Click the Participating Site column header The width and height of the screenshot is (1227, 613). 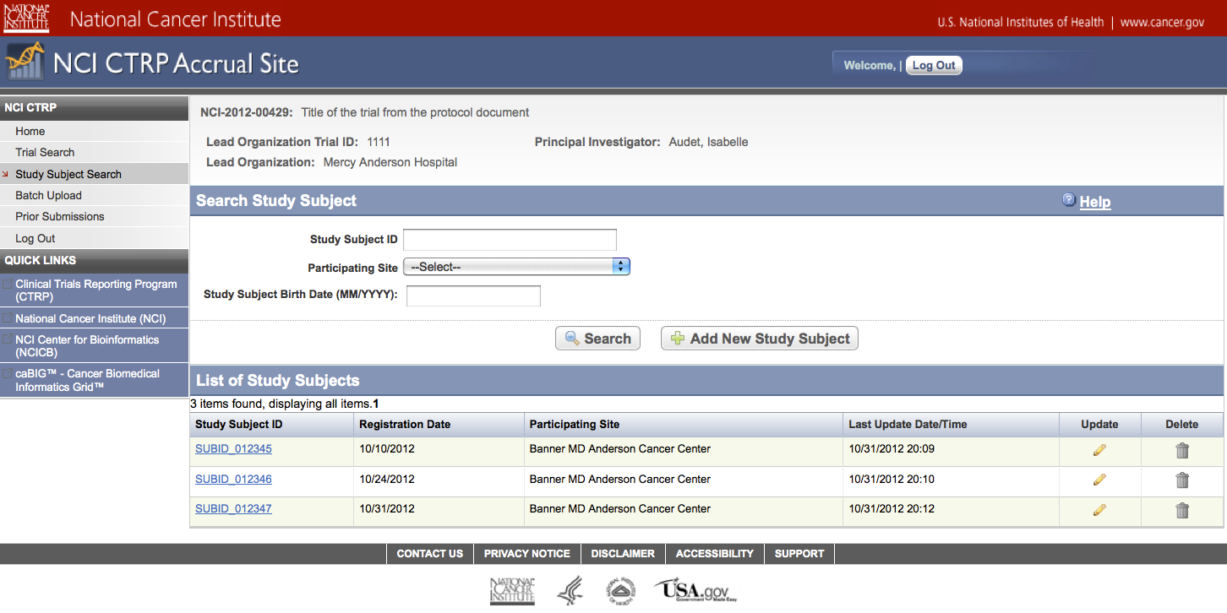pyautogui.click(x=683, y=425)
